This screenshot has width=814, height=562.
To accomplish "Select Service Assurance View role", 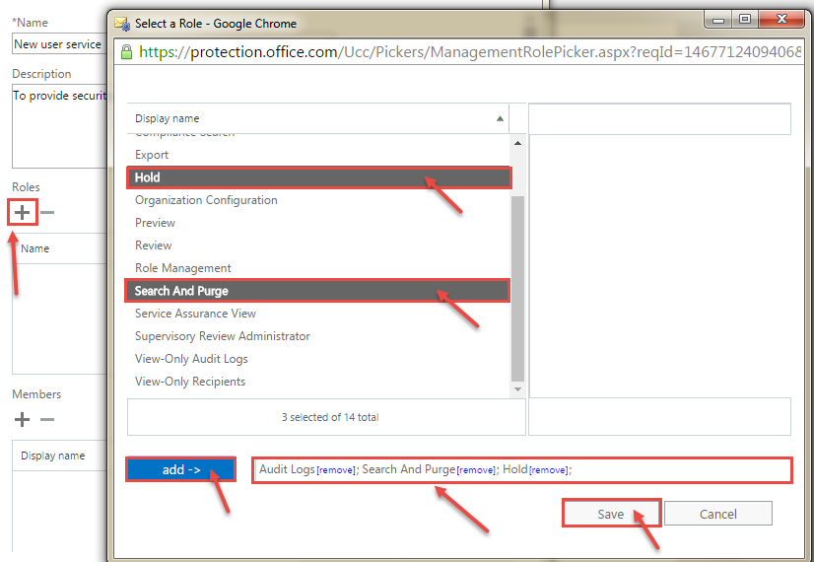I will click(x=318, y=314).
